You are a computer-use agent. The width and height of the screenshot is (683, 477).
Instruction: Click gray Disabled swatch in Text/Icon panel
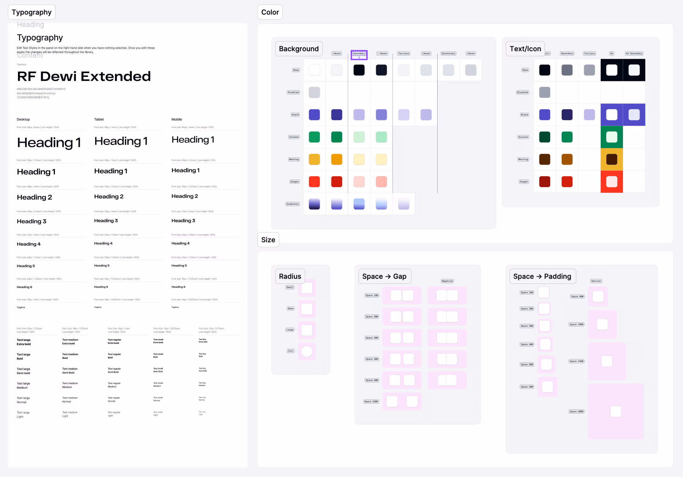[x=544, y=92]
